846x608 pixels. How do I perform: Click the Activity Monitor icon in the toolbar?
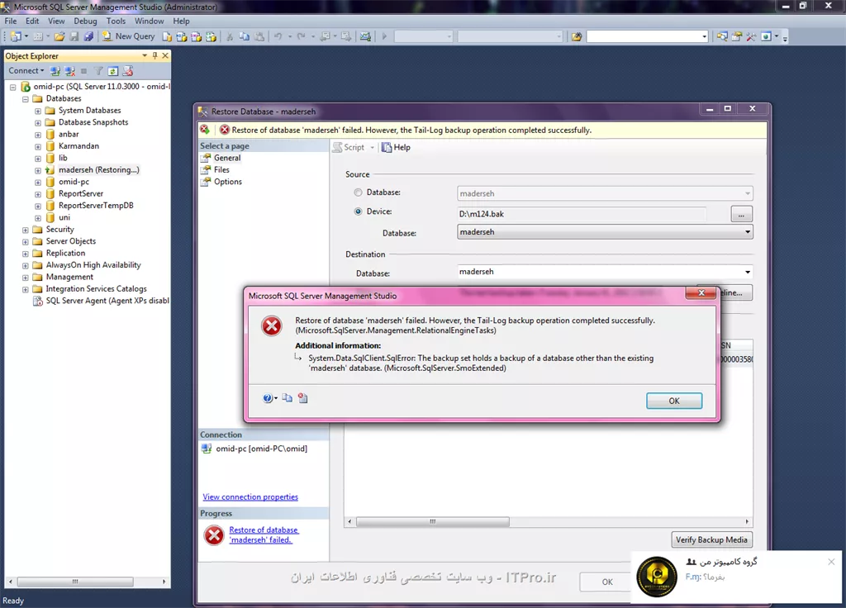pyautogui.click(x=365, y=36)
